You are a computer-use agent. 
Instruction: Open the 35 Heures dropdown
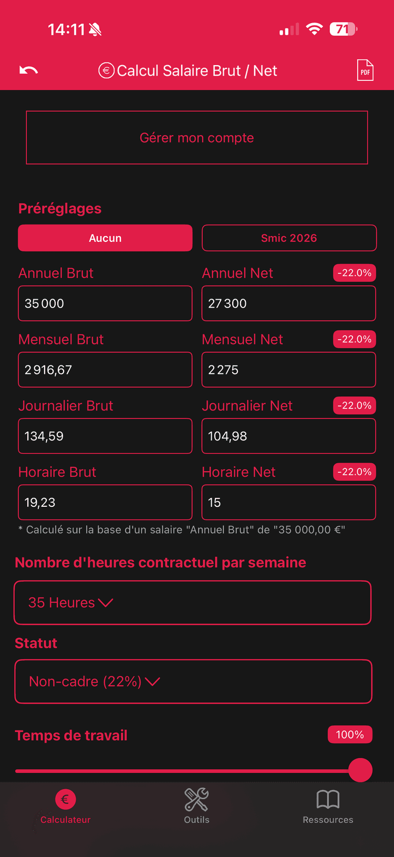click(x=193, y=603)
